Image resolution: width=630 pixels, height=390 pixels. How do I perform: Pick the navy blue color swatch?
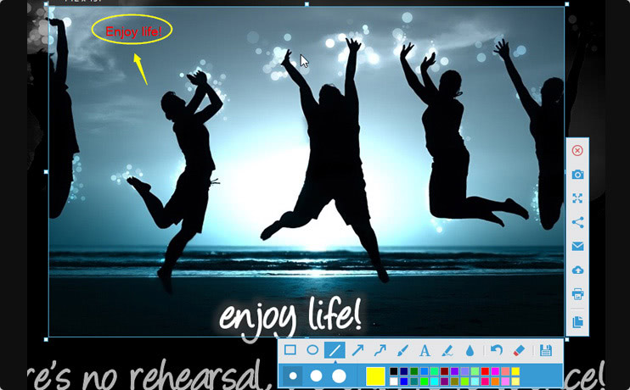click(404, 371)
